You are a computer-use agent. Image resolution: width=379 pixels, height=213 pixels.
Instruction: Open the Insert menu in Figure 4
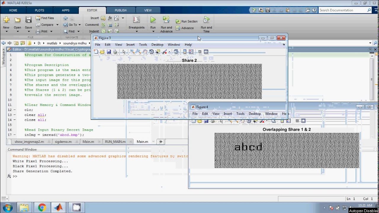point(228,114)
